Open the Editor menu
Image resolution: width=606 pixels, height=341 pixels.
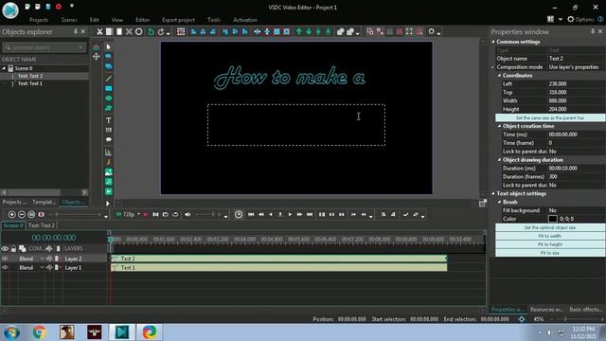(142, 20)
